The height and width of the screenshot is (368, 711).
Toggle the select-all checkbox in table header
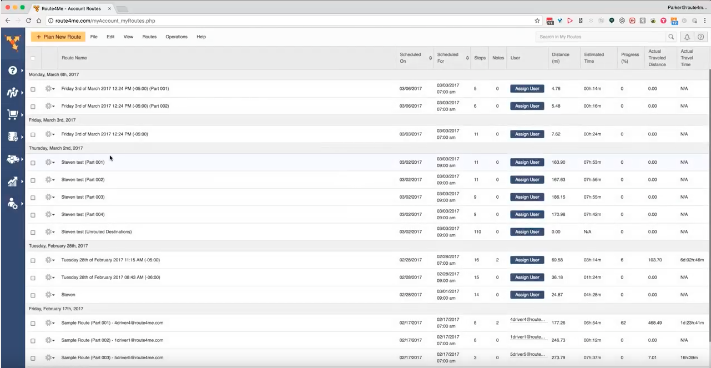pos(33,58)
